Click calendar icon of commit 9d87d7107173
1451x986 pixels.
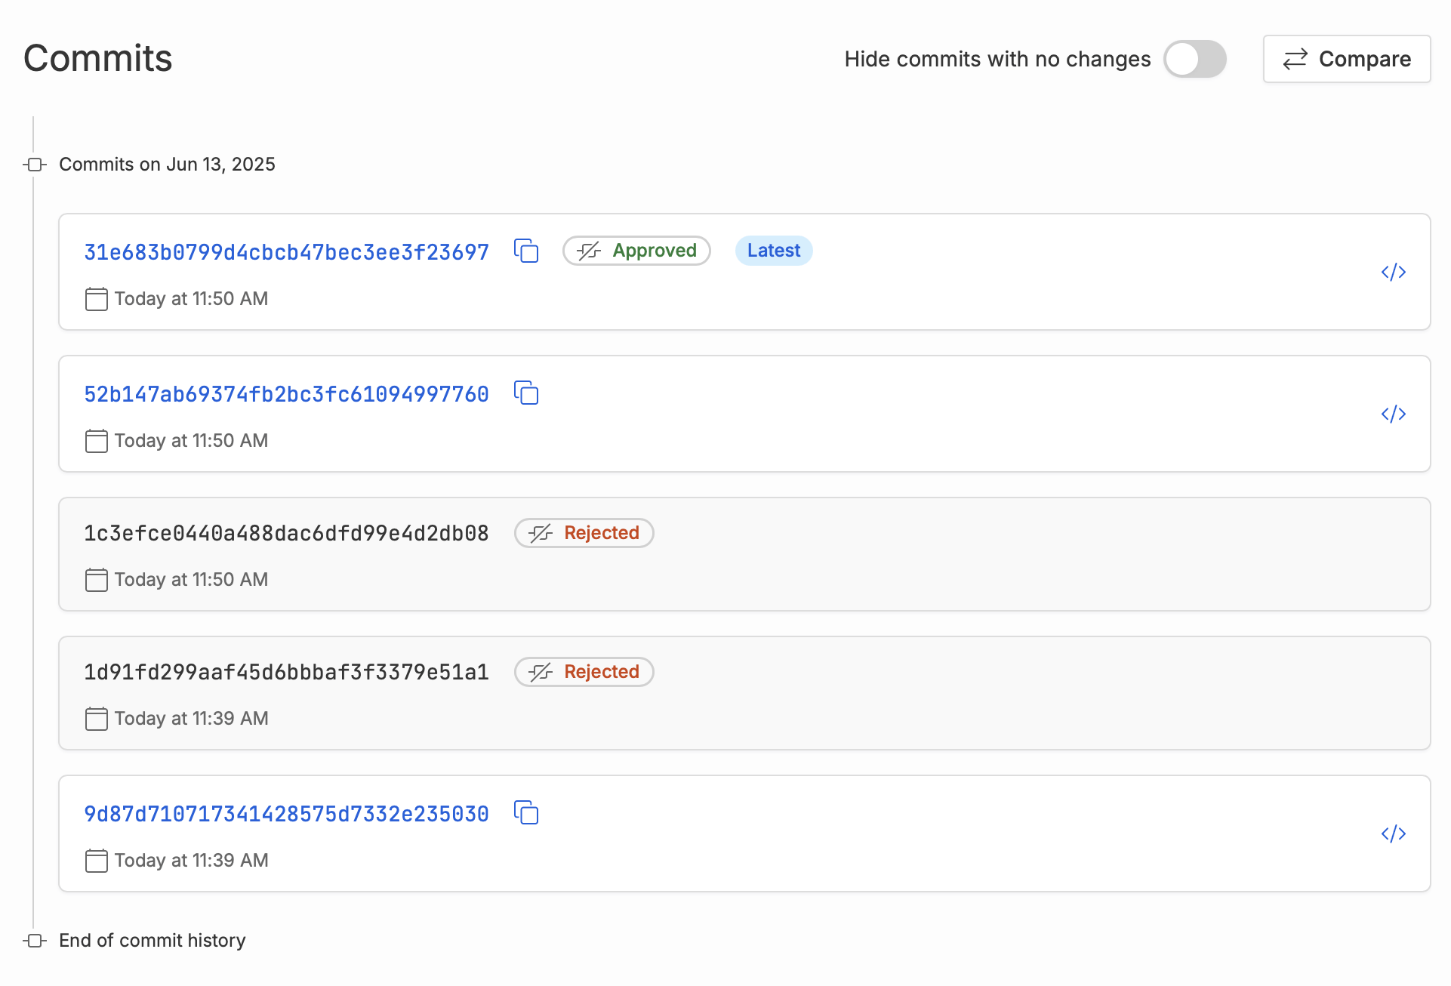[97, 861]
